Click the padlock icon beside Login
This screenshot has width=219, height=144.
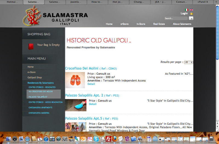pos(191,13)
